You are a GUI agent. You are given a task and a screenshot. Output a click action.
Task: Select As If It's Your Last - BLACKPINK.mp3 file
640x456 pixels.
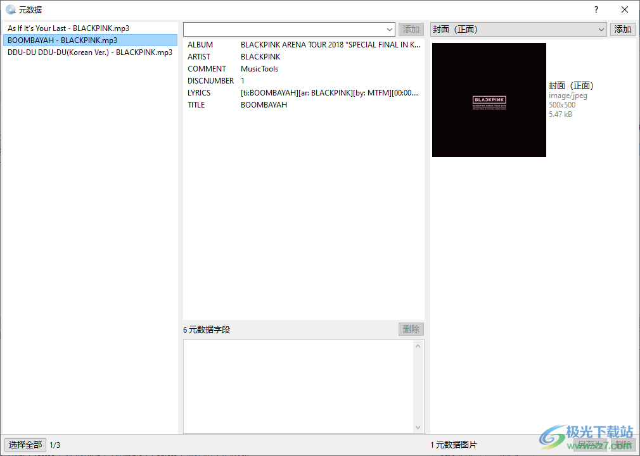click(90, 28)
